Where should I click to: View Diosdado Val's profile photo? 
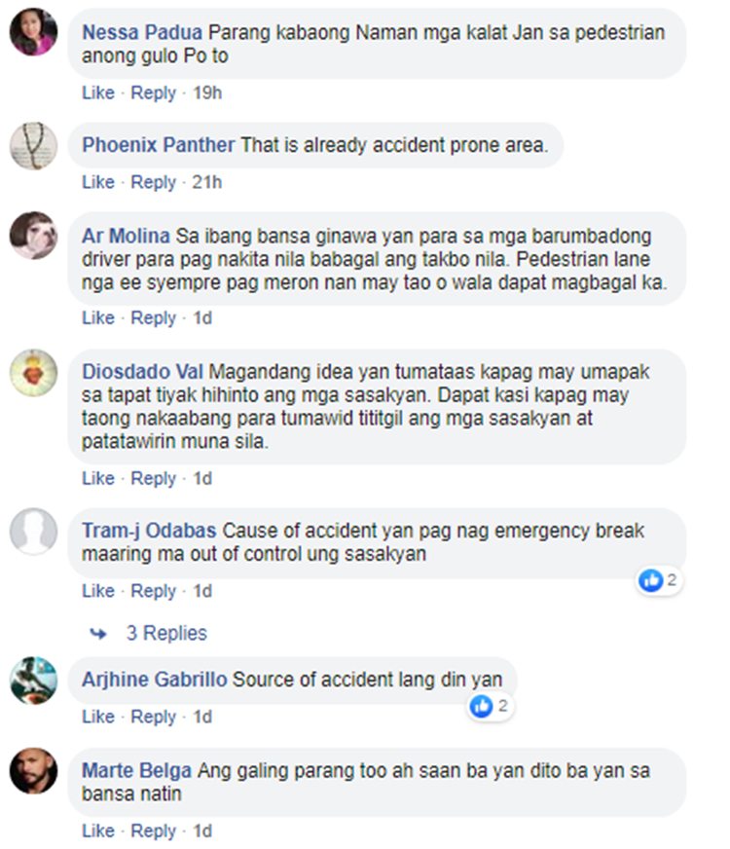pyautogui.click(x=33, y=373)
